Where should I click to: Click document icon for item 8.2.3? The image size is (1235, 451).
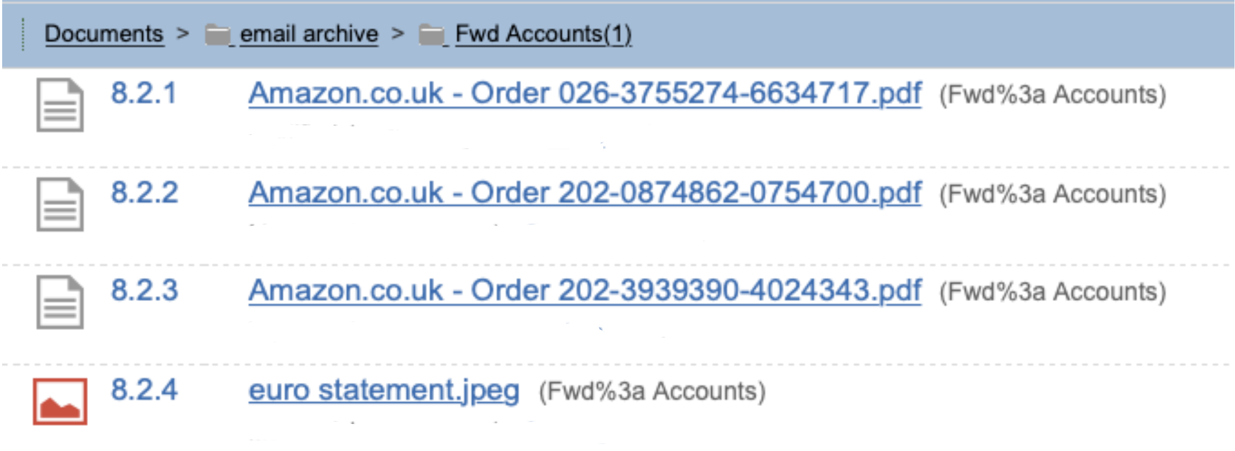[x=60, y=302]
